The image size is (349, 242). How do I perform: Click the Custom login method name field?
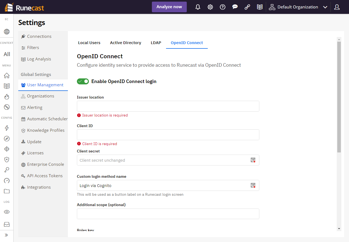pyautogui.click(x=168, y=185)
